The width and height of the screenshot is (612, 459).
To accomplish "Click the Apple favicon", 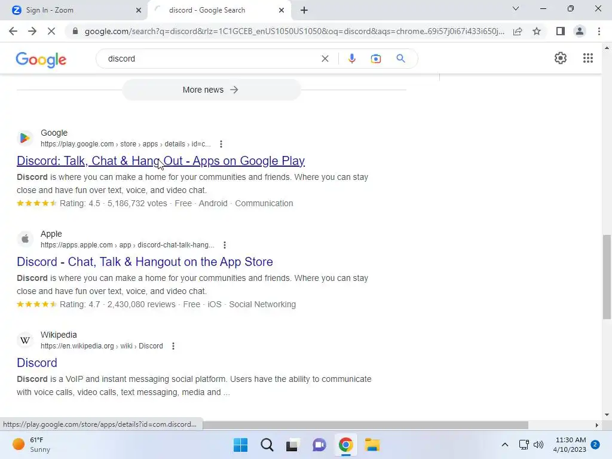I will [x=25, y=239].
